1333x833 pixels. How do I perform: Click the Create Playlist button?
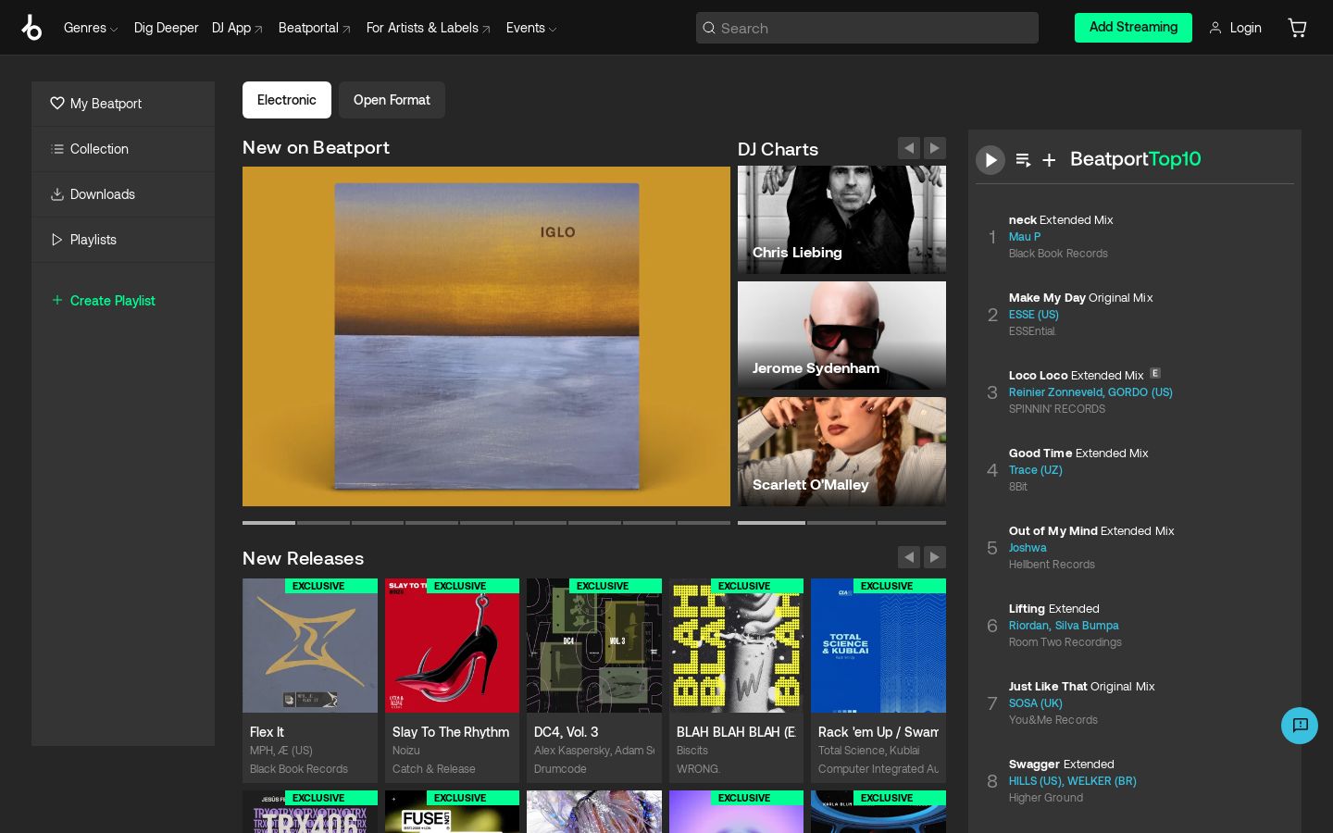coord(103,301)
